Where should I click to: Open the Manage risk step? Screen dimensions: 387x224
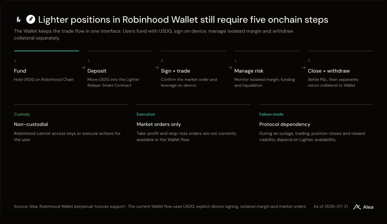point(249,71)
